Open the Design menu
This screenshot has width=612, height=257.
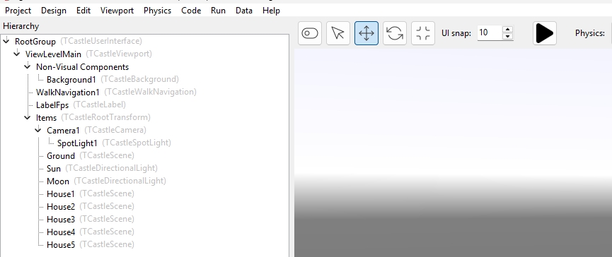pos(54,11)
